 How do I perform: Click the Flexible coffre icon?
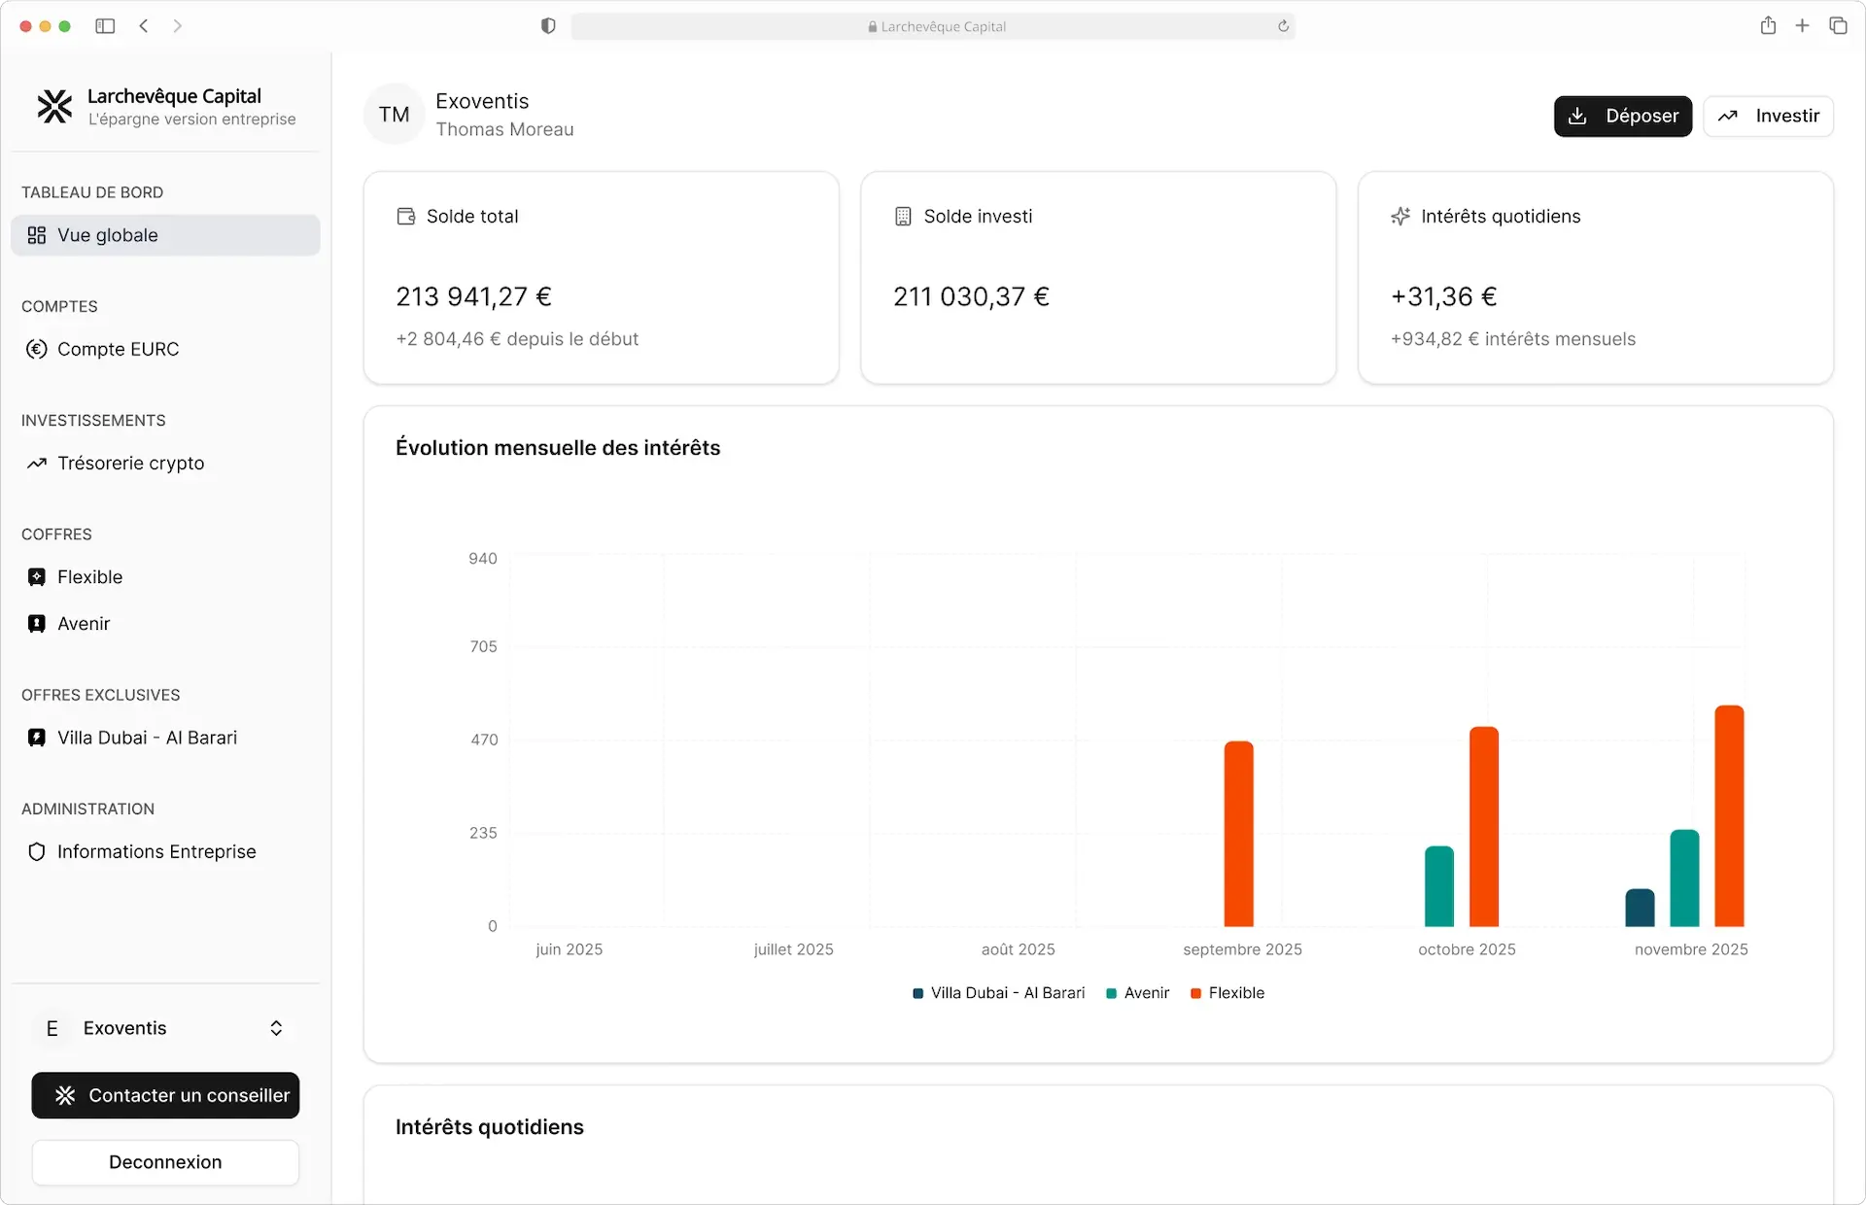click(37, 577)
